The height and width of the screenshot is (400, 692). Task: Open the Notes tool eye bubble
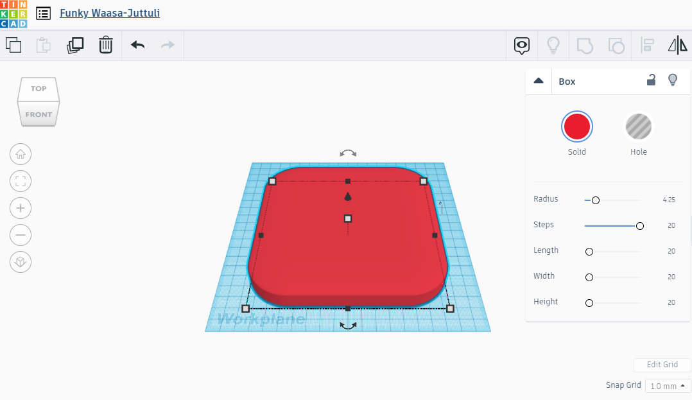tap(522, 46)
